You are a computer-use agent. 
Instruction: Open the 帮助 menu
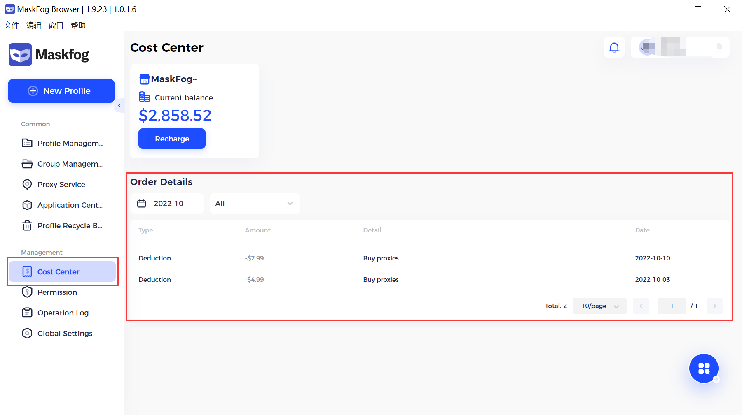click(78, 26)
